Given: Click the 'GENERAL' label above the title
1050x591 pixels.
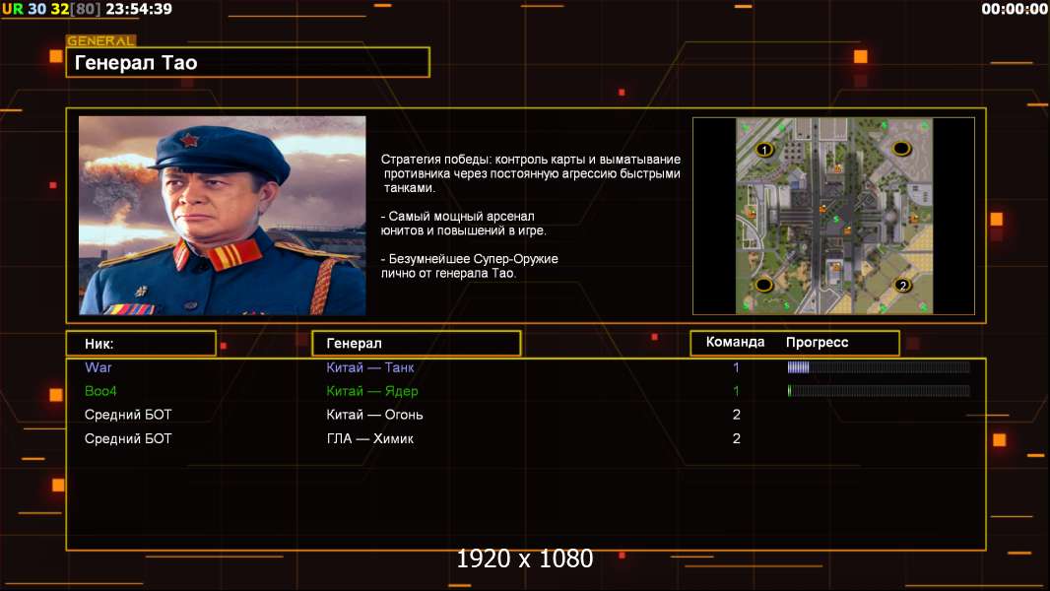Looking at the screenshot, I should tap(101, 40).
